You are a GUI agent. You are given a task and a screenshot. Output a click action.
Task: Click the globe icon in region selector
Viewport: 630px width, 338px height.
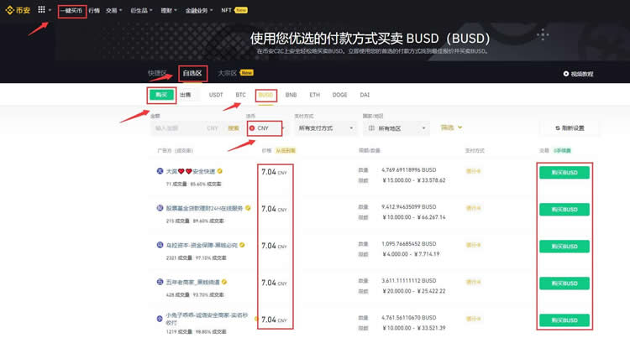pyautogui.click(x=371, y=127)
